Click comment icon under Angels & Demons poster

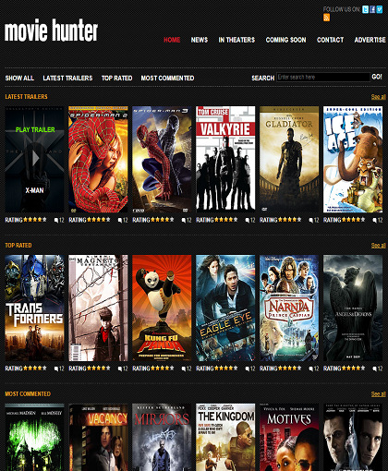[375, 368]
